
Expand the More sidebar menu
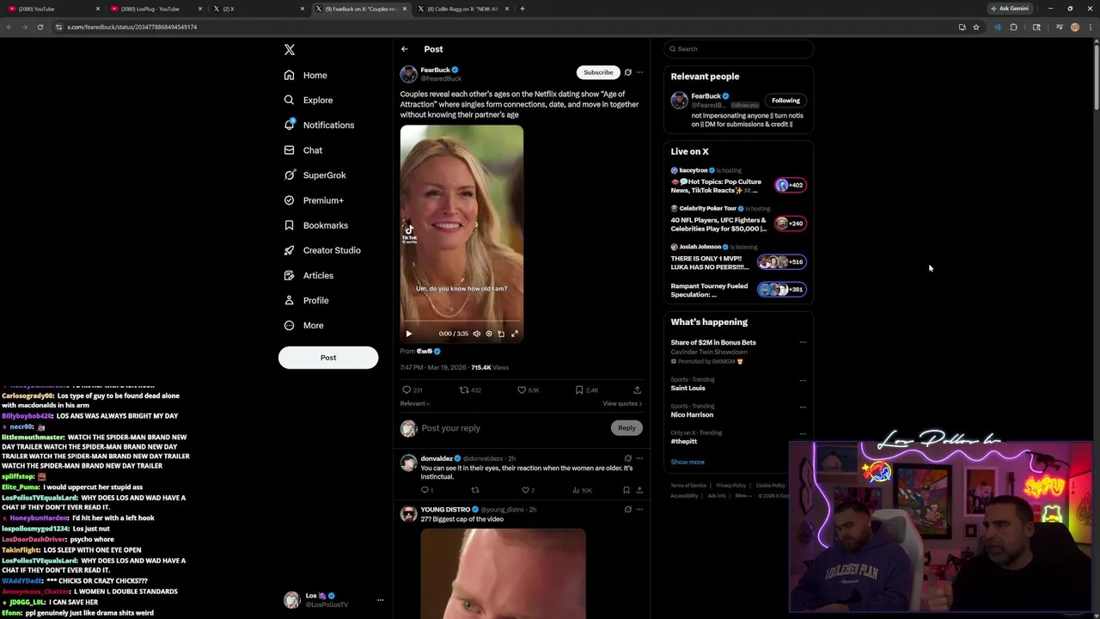click(x=304, y=325)
